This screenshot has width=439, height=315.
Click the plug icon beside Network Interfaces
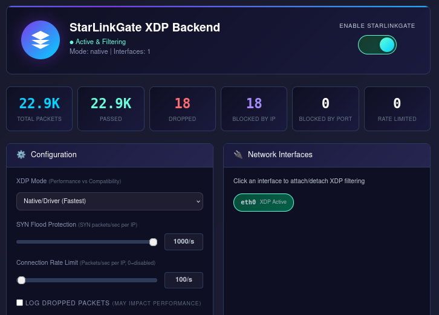coord(238,155)
